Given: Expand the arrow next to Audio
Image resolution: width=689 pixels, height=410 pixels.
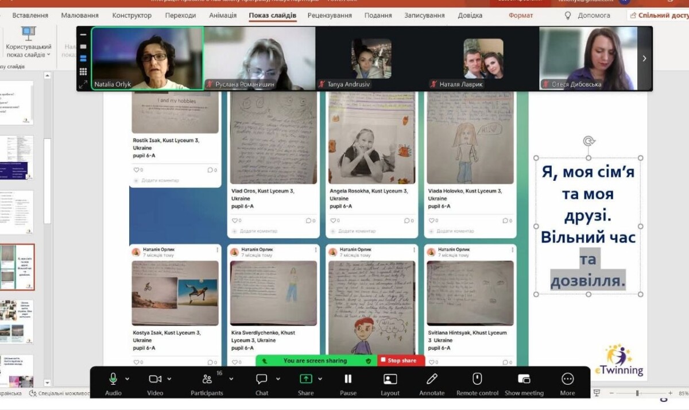Looking at the screenshot, I should click(127, 379).
